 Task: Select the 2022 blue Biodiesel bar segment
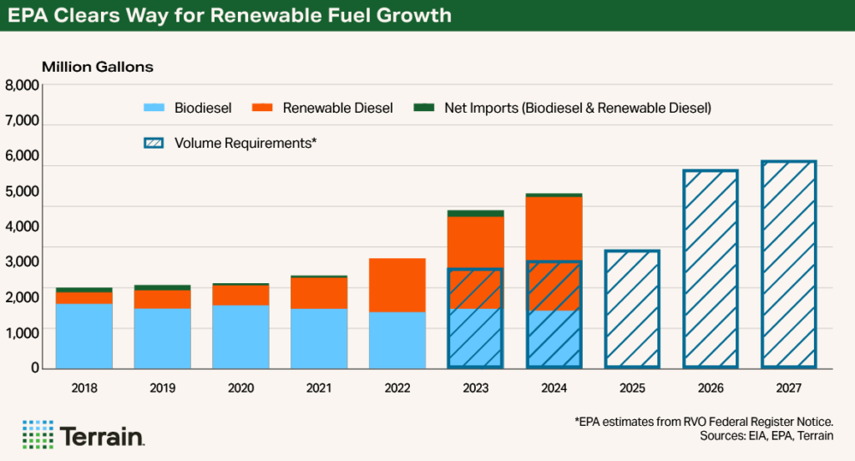(x=397, y=340)
